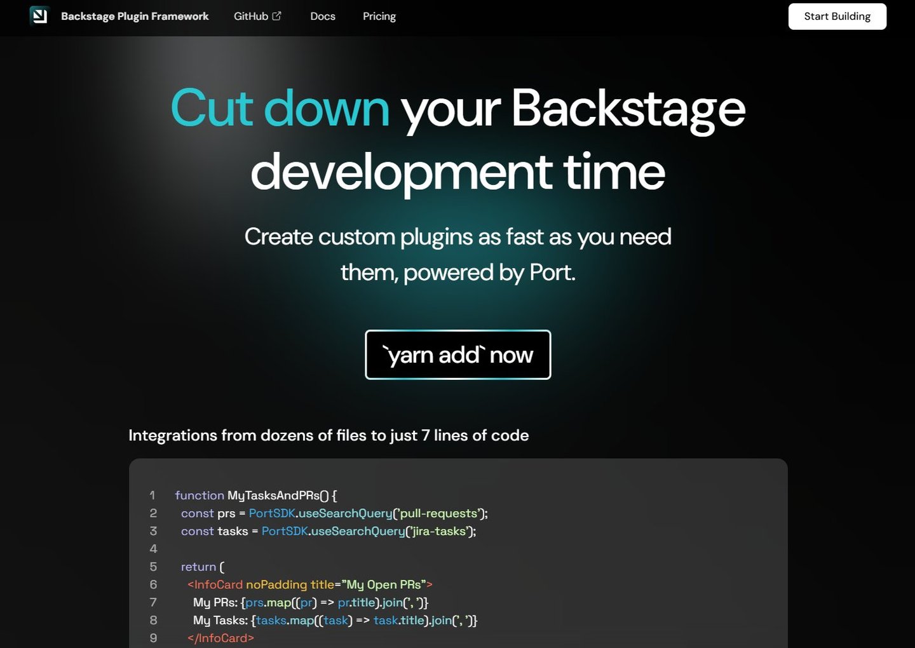Click the code line defining const prs
This screenshot has width=915, height=648.
(x=334, y=513)
